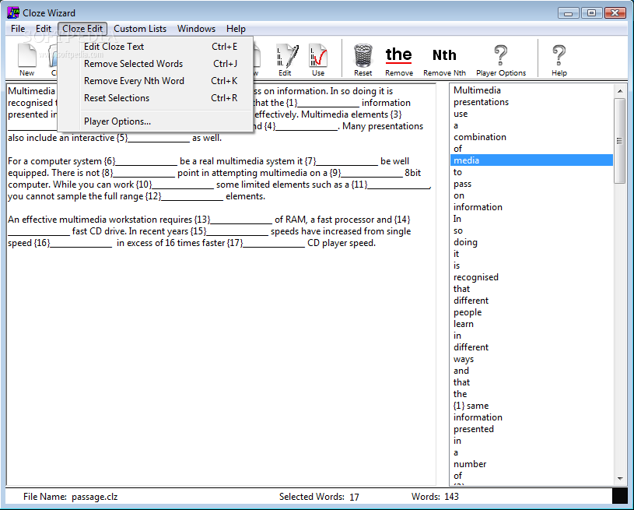Click the Cloze Wizard title bar app icon

click(13, 13)
